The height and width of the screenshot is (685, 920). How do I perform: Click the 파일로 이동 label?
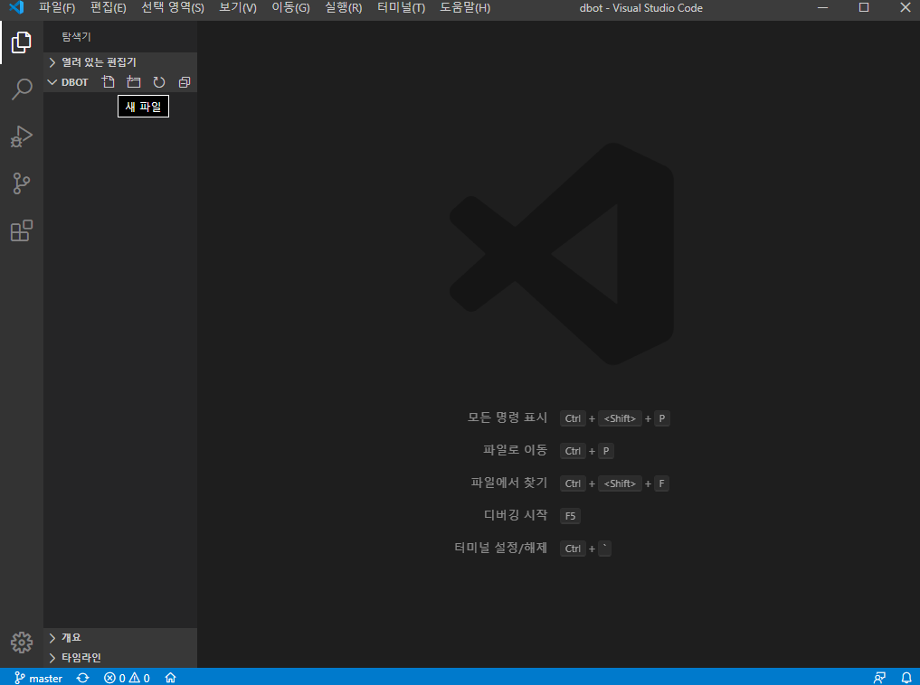pyautogui.click(x=515, y=450)
